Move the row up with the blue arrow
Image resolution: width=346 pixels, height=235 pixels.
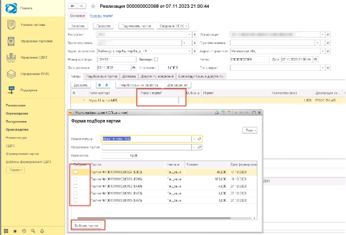pos(99,85)
